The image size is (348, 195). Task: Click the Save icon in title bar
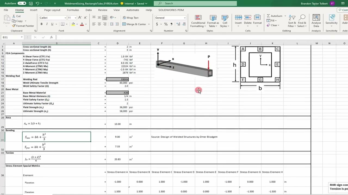coord(30,4)
